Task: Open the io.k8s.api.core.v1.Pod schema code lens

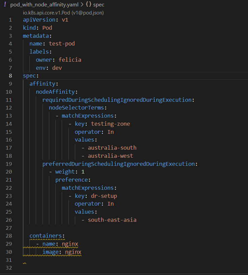Action: click(x=63, y=13)
